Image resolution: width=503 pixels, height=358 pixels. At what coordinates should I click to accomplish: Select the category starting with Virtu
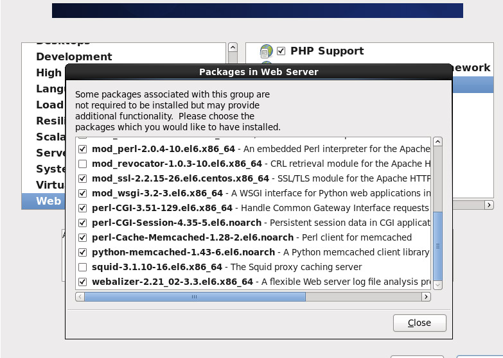pyautogui.click(x=50, y=185)
